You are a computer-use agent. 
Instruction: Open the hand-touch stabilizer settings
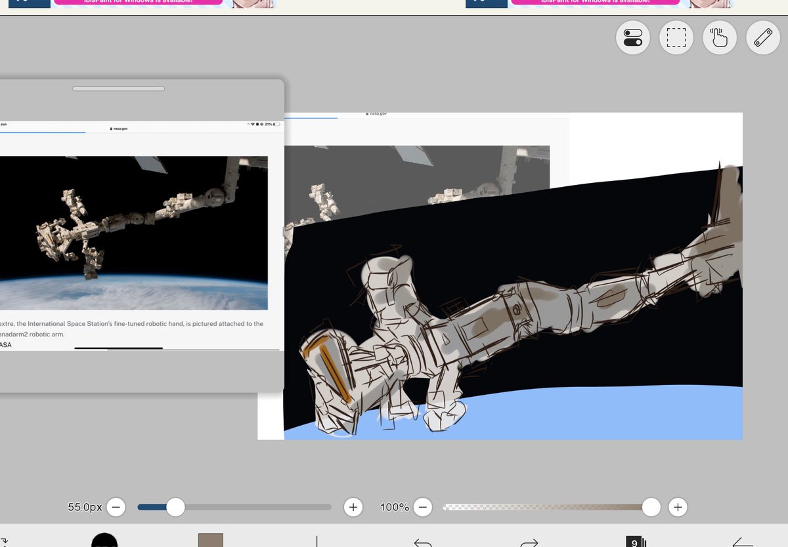coord(720,37)
